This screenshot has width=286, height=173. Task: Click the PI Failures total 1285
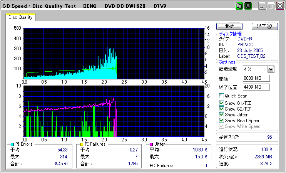pos(133,164)
